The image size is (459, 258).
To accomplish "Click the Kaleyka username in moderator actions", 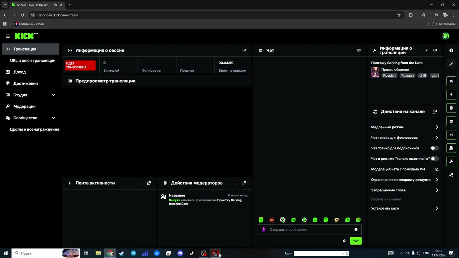I will pyautogui.click(x=174, y=200).
